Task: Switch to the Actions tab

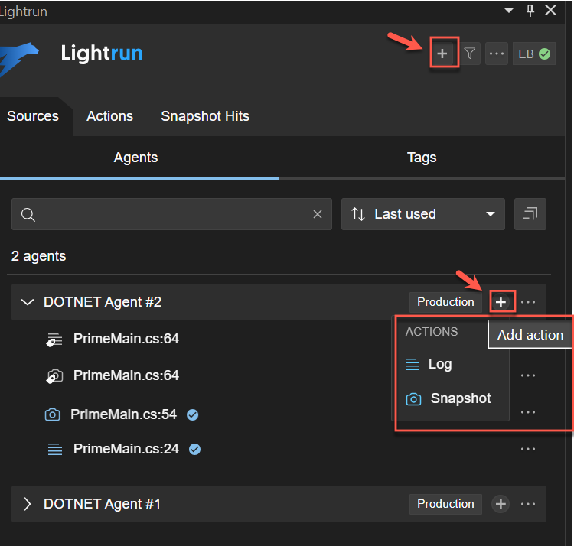Action: tap(109, 116)
